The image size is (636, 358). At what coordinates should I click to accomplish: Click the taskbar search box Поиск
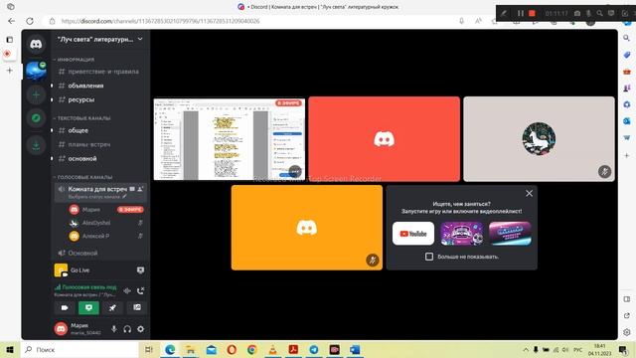(x=79, y=349)
